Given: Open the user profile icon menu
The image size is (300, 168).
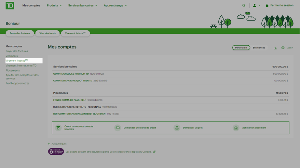Looking at the screenshot, I should point(255,5).
